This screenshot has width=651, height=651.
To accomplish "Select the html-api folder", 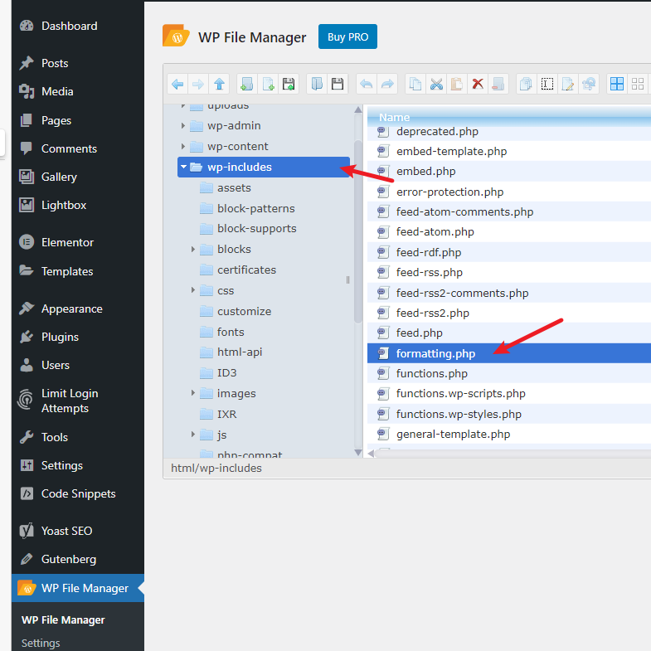I will pos(240,352).
